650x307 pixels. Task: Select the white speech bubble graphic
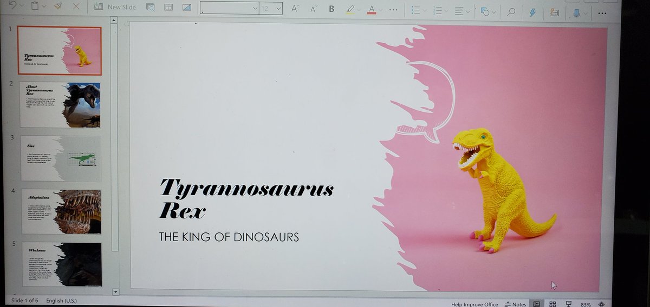point(426,103)
